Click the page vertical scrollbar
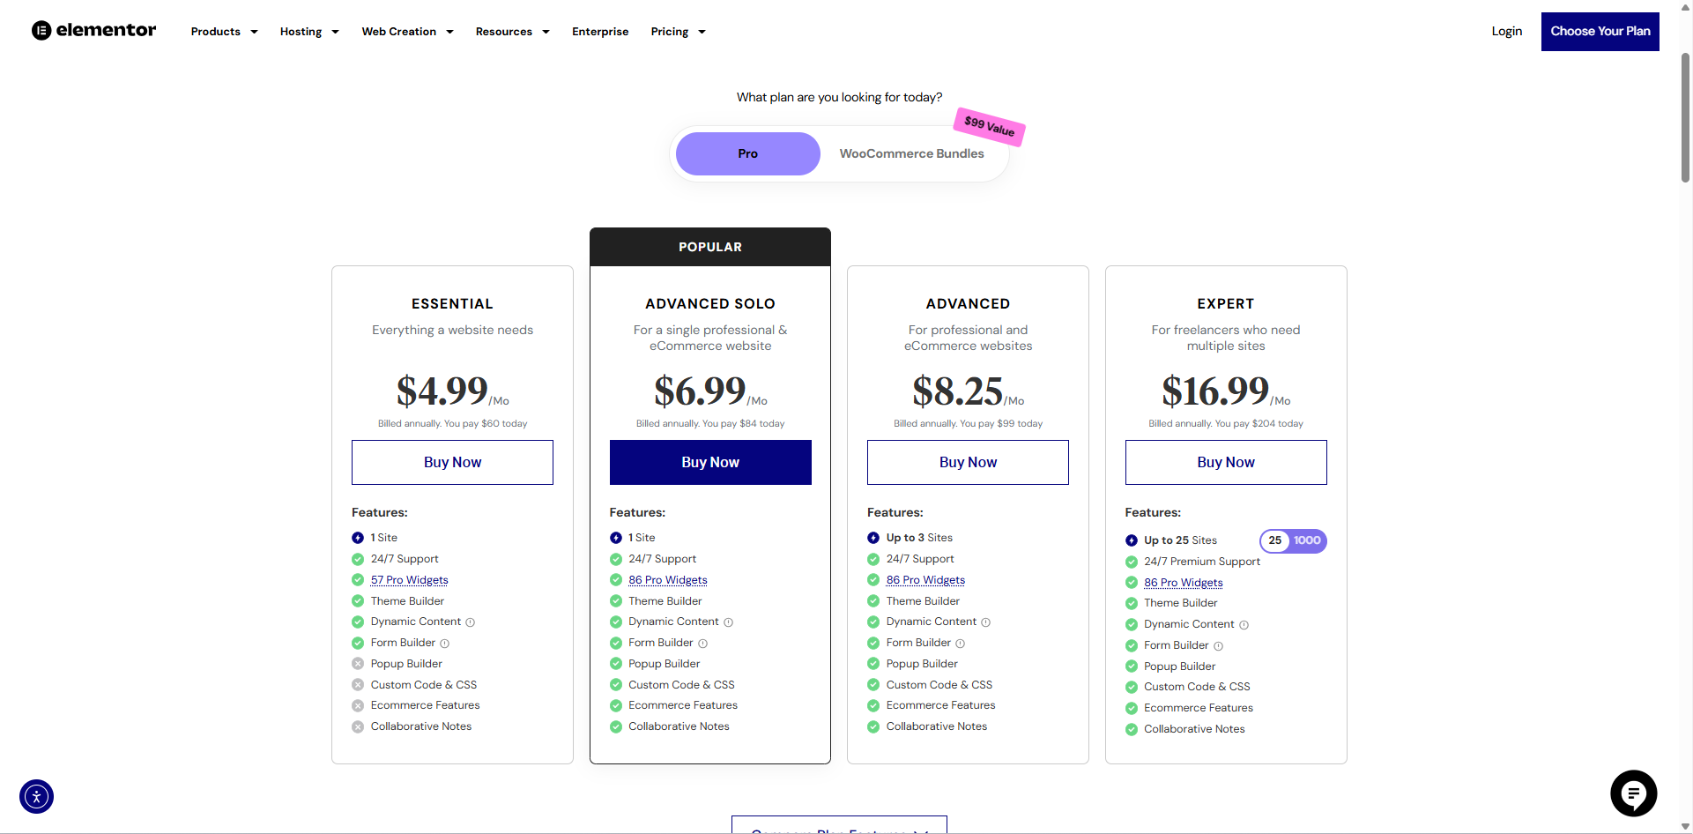The image size is (1693, 834). 1685,119
